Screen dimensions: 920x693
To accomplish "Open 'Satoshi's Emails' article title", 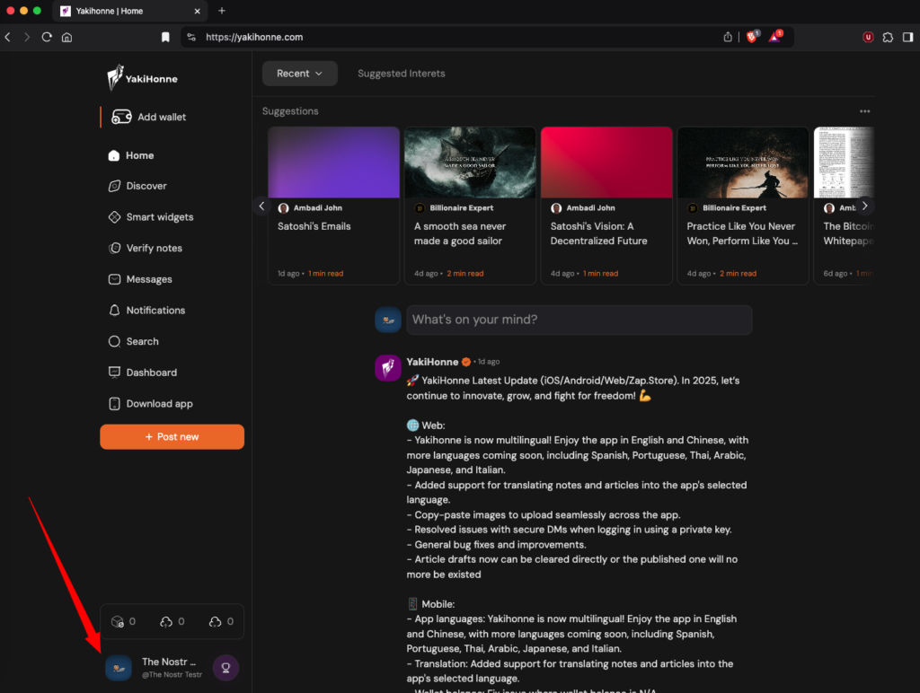I will pyautogui.click(x=314, y=226).
